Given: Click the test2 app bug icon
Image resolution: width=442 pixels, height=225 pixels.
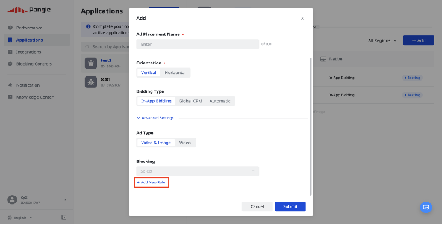Looking at the screenshot, I should tap(91, 63).
